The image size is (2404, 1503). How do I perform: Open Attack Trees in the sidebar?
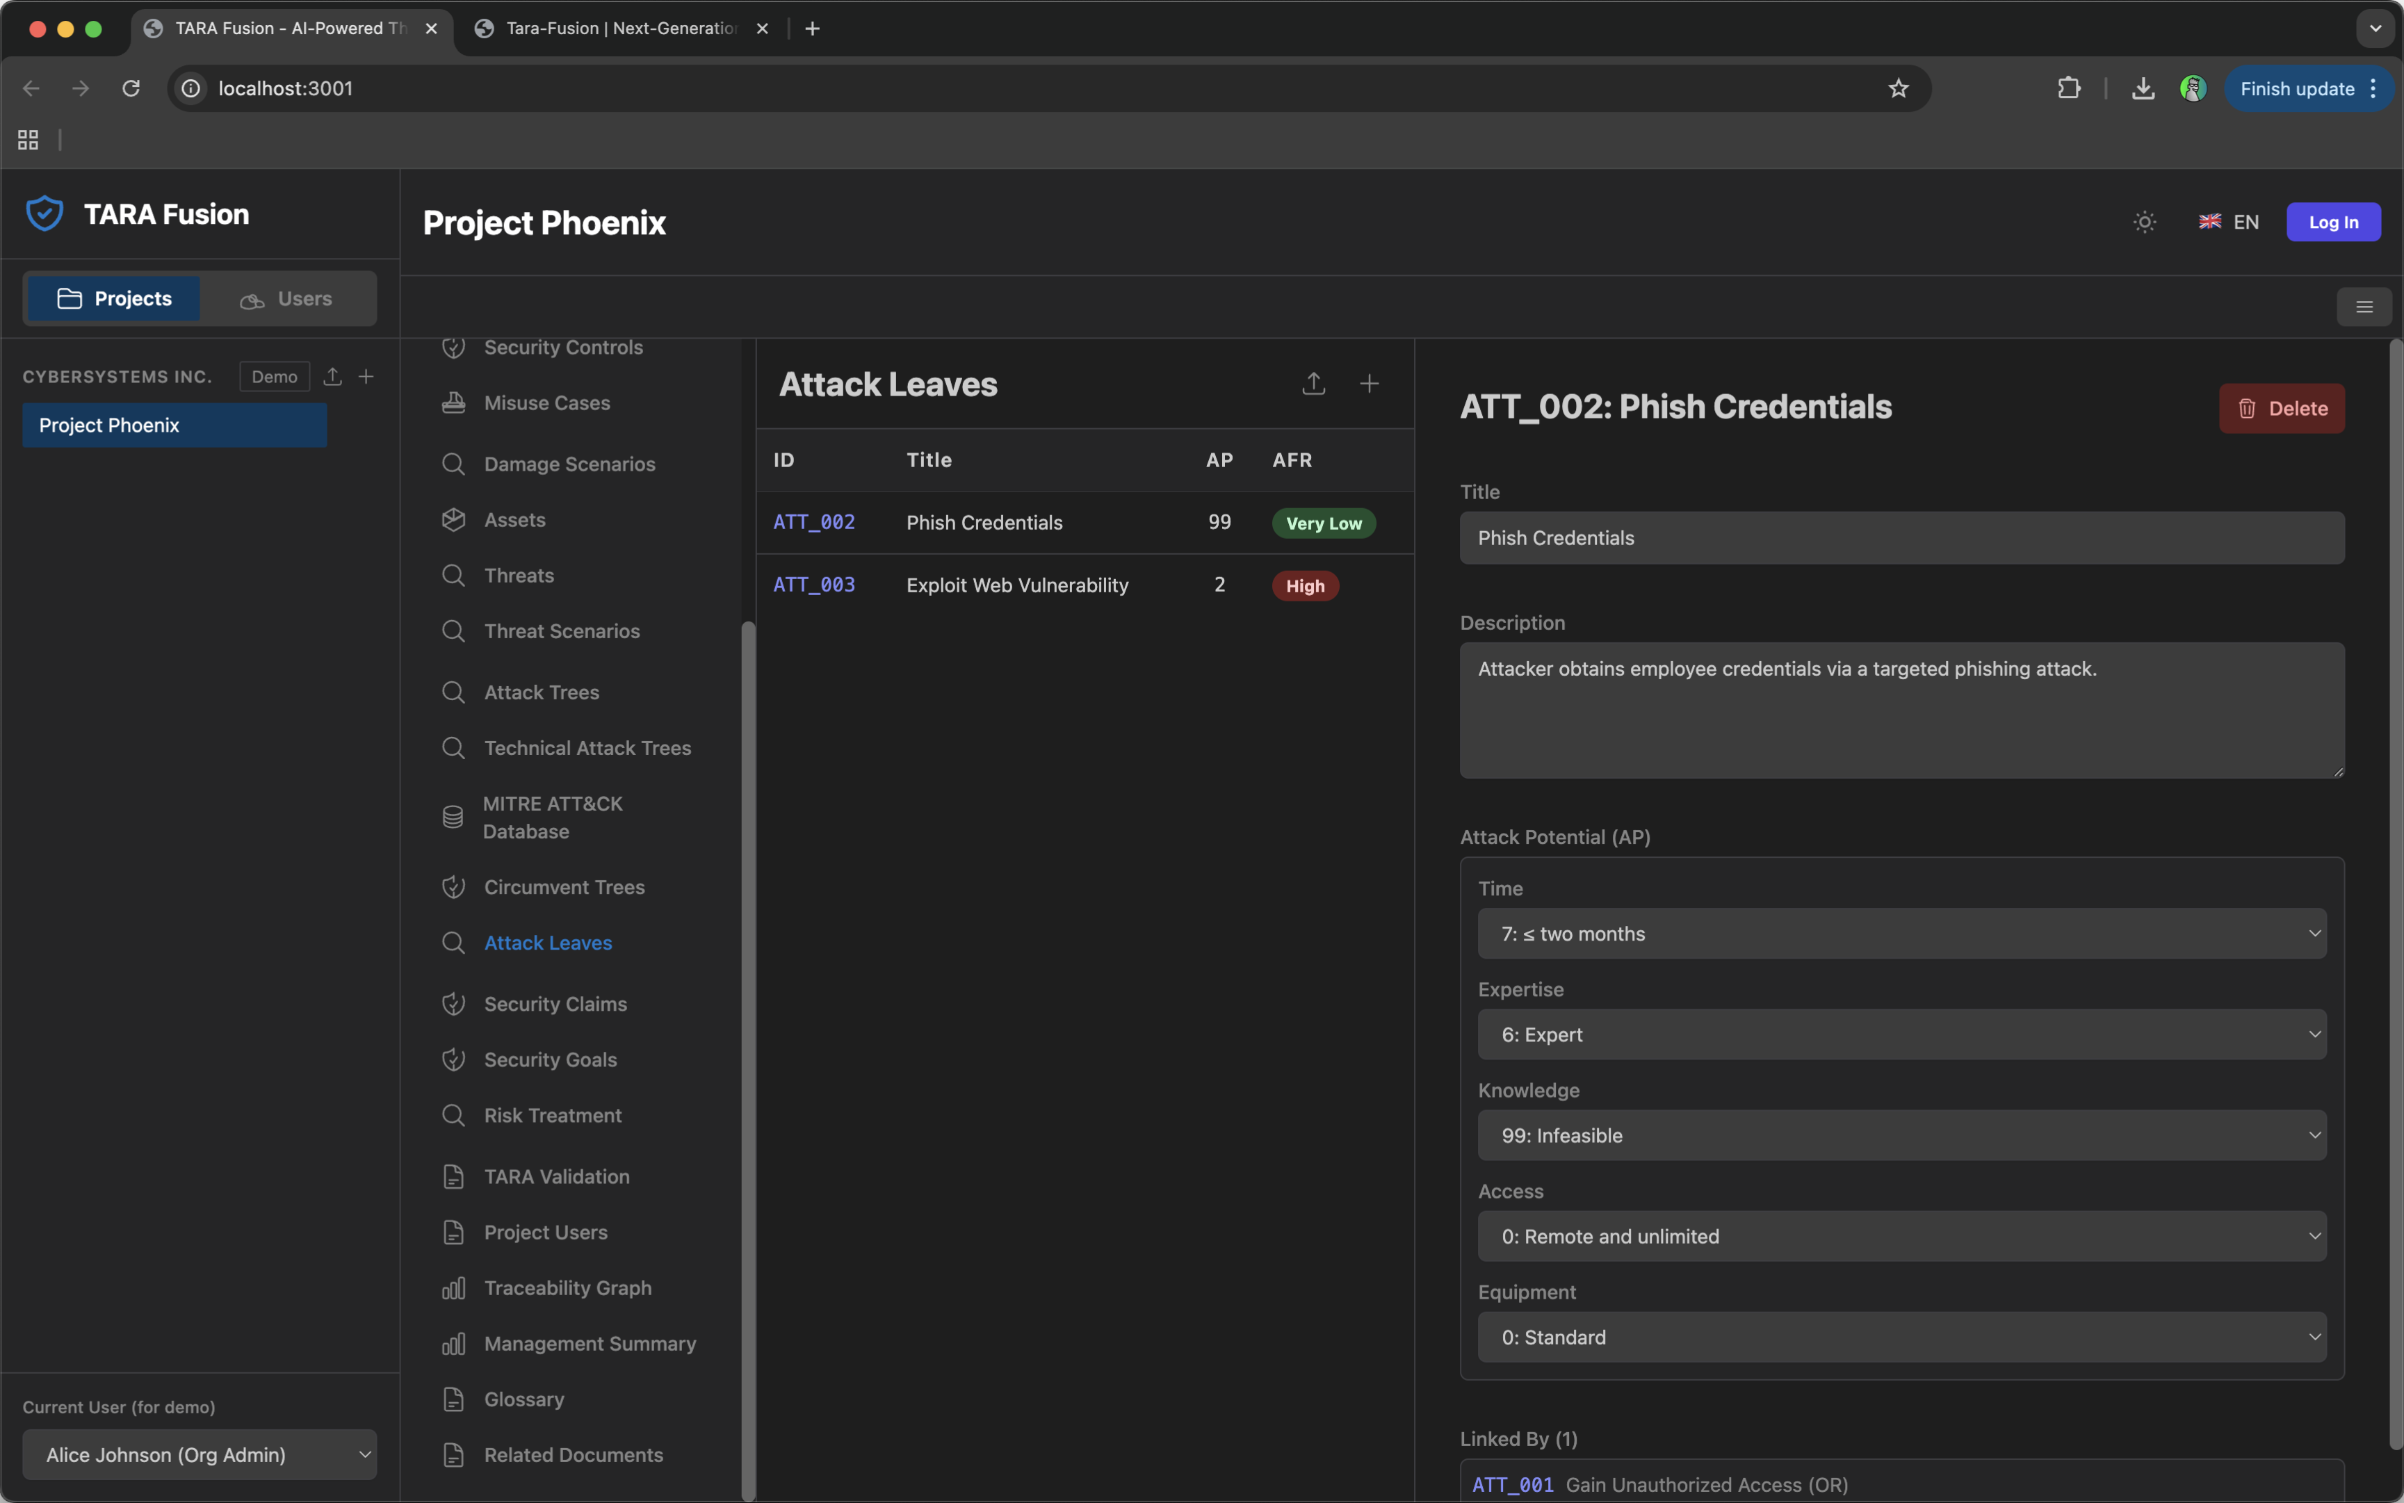coord(541,693)
